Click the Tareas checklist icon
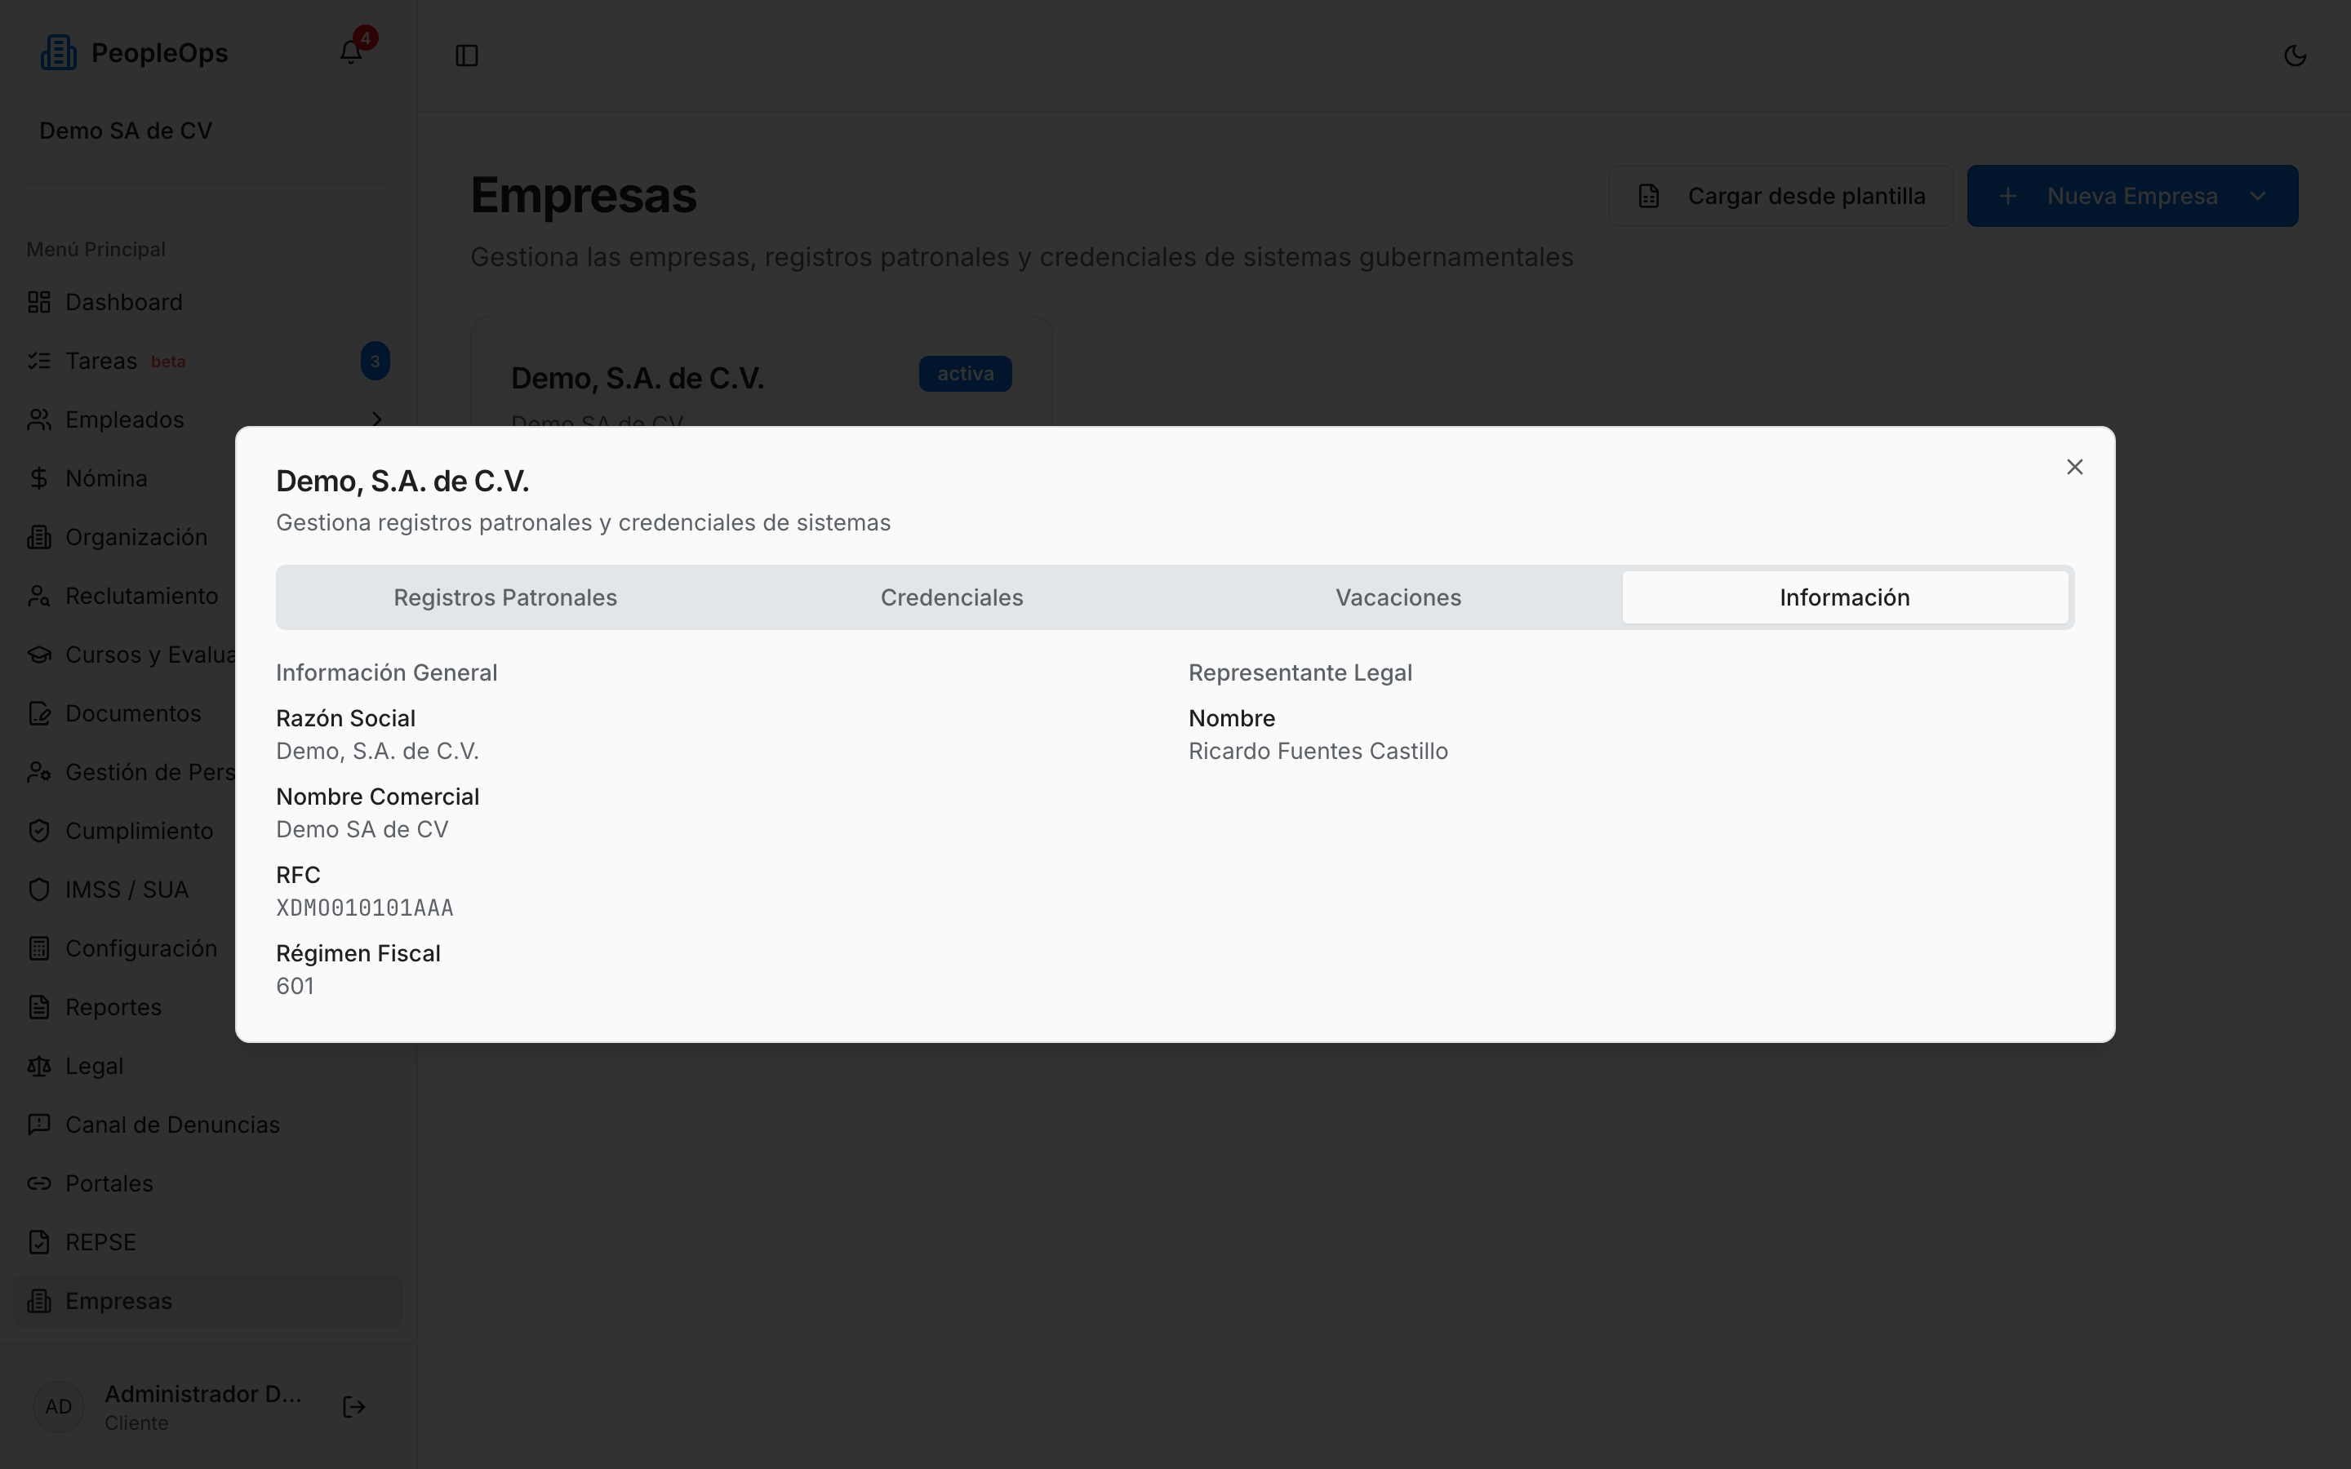Image resolution: width=2351 pixels, height=1469 pixels. 39,362
